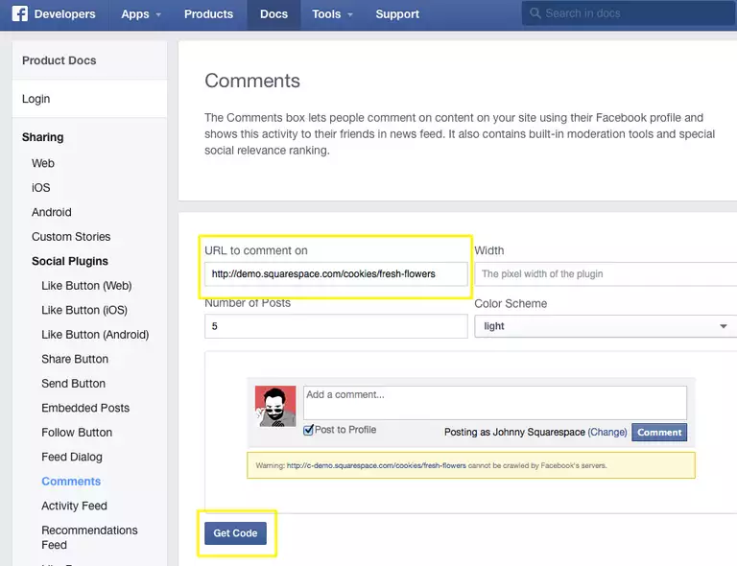This screenshot has height=566, width=737.
Task: Expand the Tools menu
Action: (x=332, y=14)
